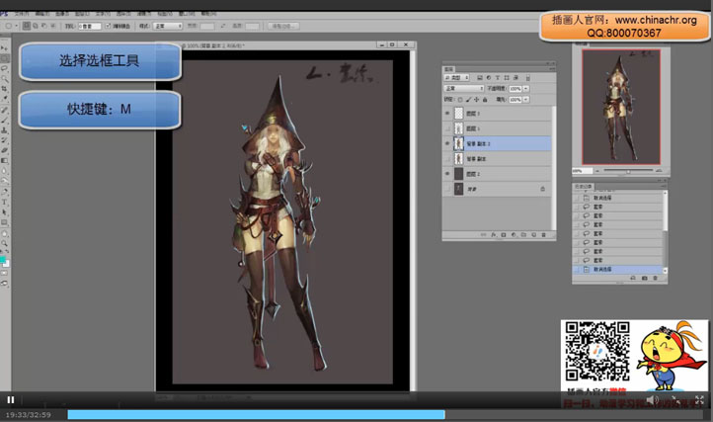Hide the top layer via eye icon
713x422 pixels.
(447, 114)
